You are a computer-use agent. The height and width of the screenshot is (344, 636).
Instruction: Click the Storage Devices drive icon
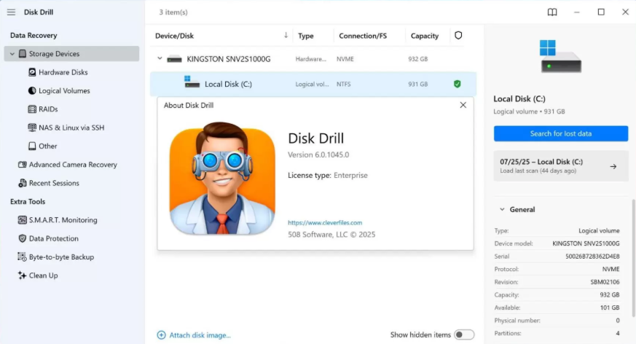(23, 53)
